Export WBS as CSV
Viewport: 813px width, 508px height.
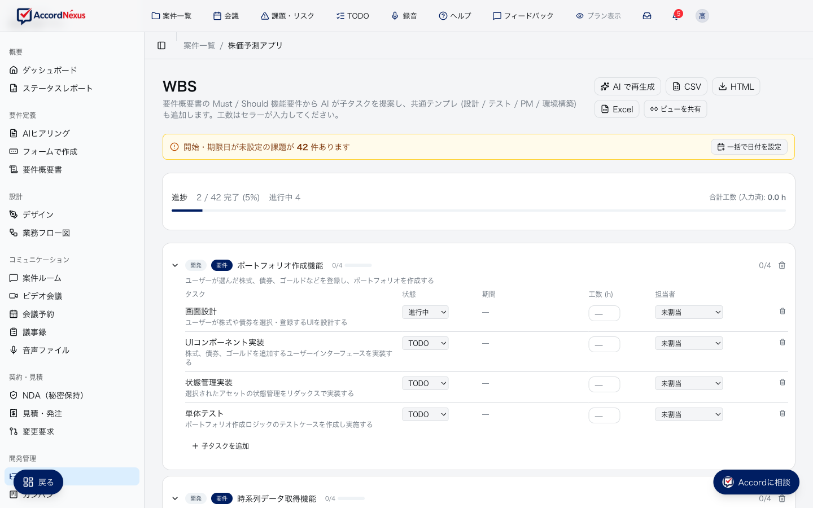[x=687, y=86]
